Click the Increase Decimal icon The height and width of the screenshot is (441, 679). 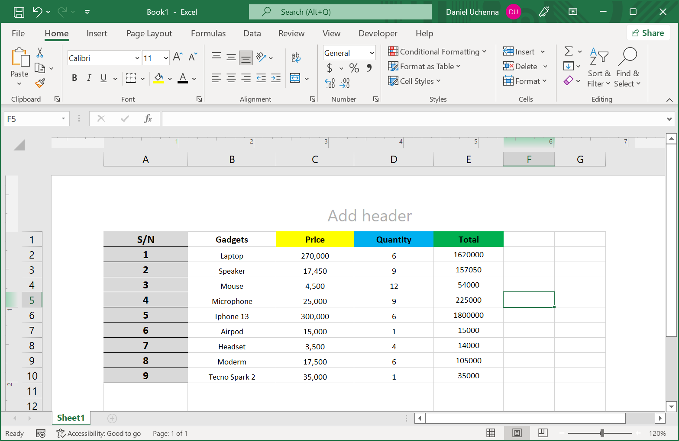pos(330,83)
